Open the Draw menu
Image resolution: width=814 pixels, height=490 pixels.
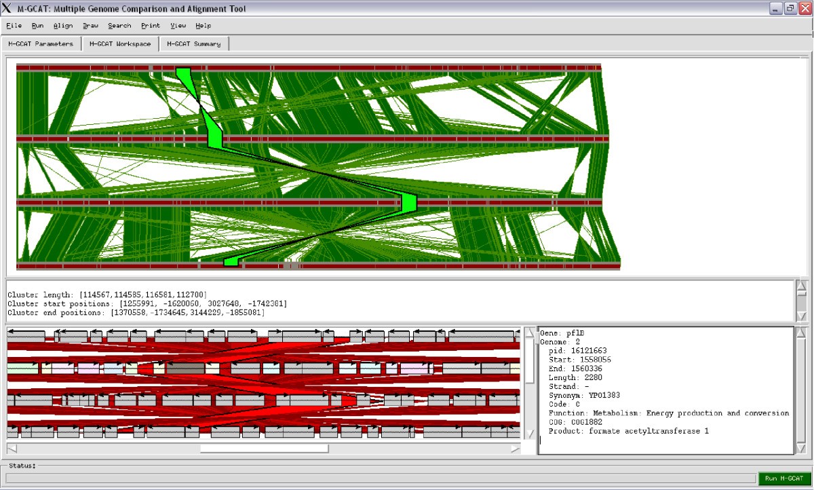(90, 26)
